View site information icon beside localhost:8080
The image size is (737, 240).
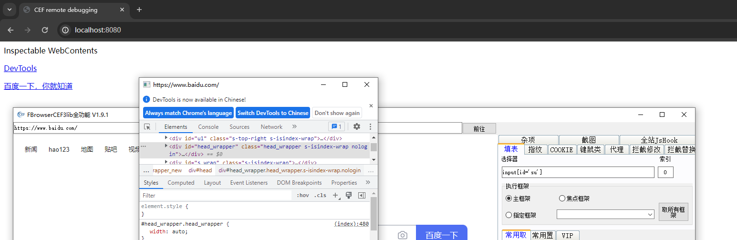pyautogui.click(x=66, y=30)
